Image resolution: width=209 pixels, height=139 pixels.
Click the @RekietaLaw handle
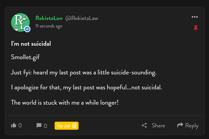coord(82,18)
